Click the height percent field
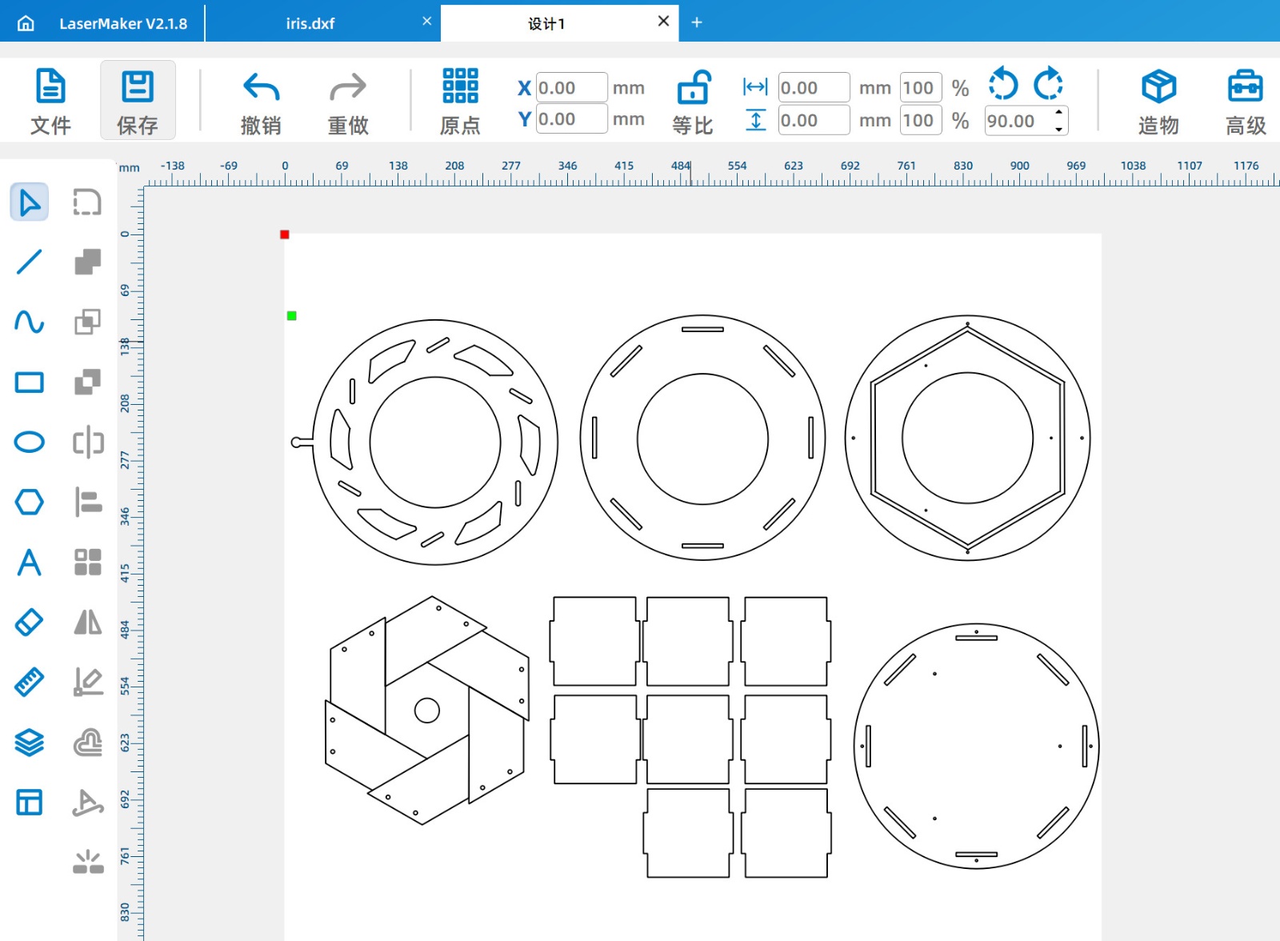1280x941 pixels. [920, 121]
